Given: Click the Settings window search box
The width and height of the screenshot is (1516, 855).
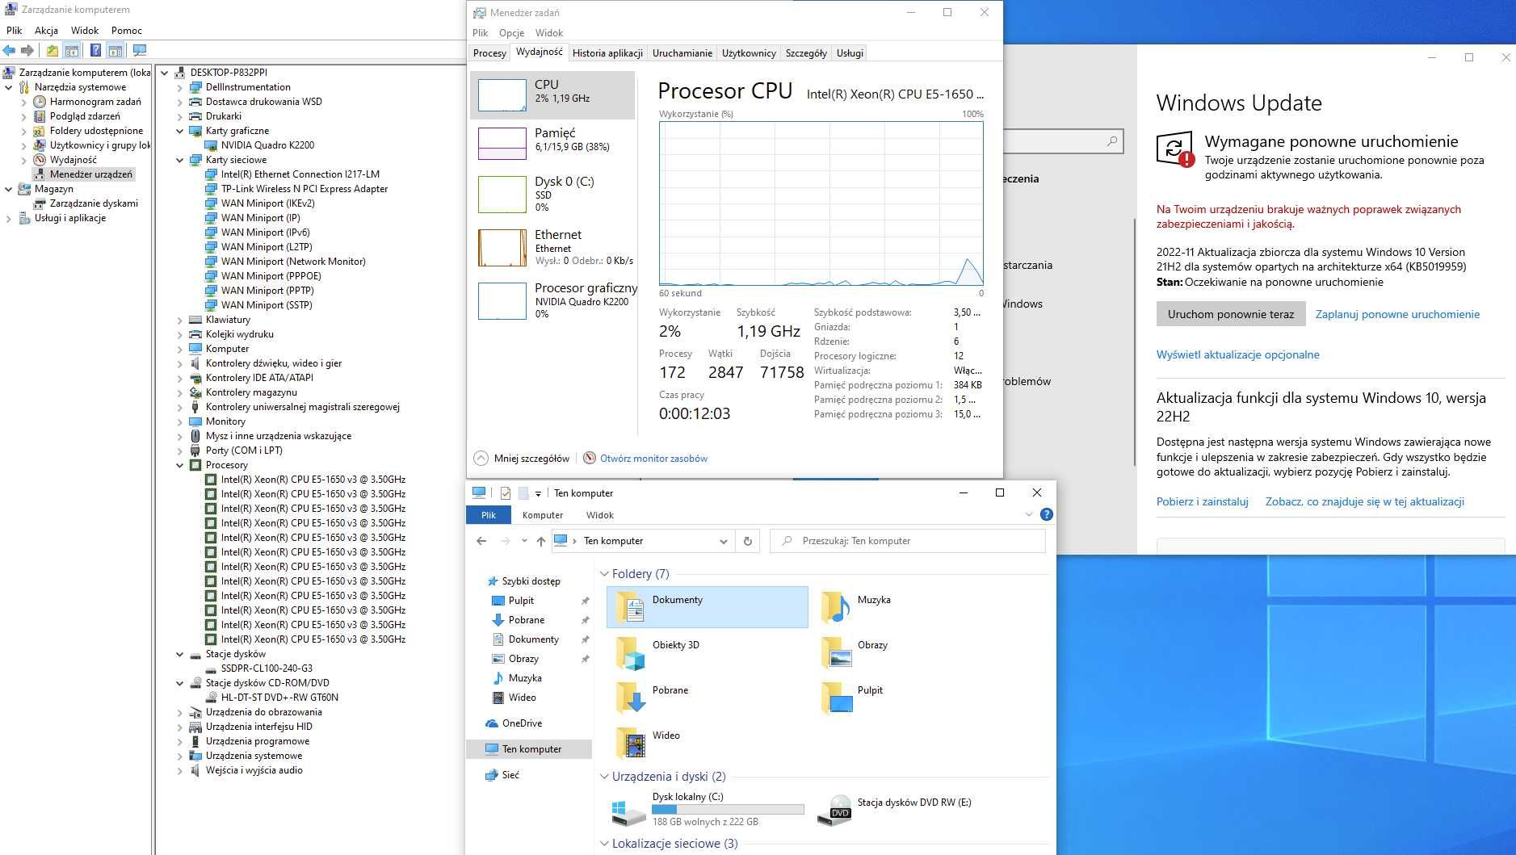Looking at the screenshot, I should click(1063, 141).
